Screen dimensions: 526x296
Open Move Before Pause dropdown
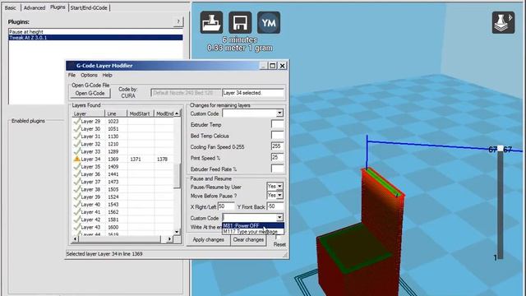tap(279, 195)
